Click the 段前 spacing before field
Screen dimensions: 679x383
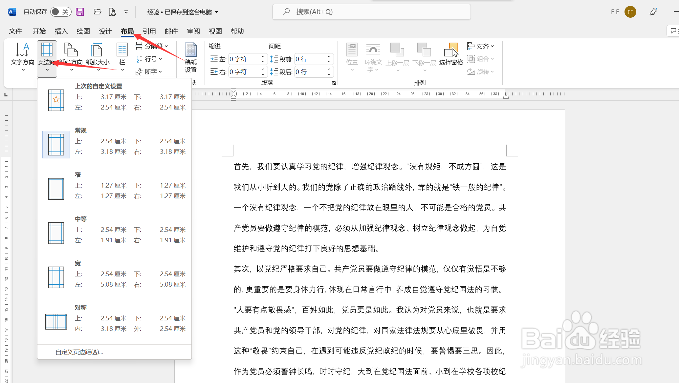tap(311, 59)
